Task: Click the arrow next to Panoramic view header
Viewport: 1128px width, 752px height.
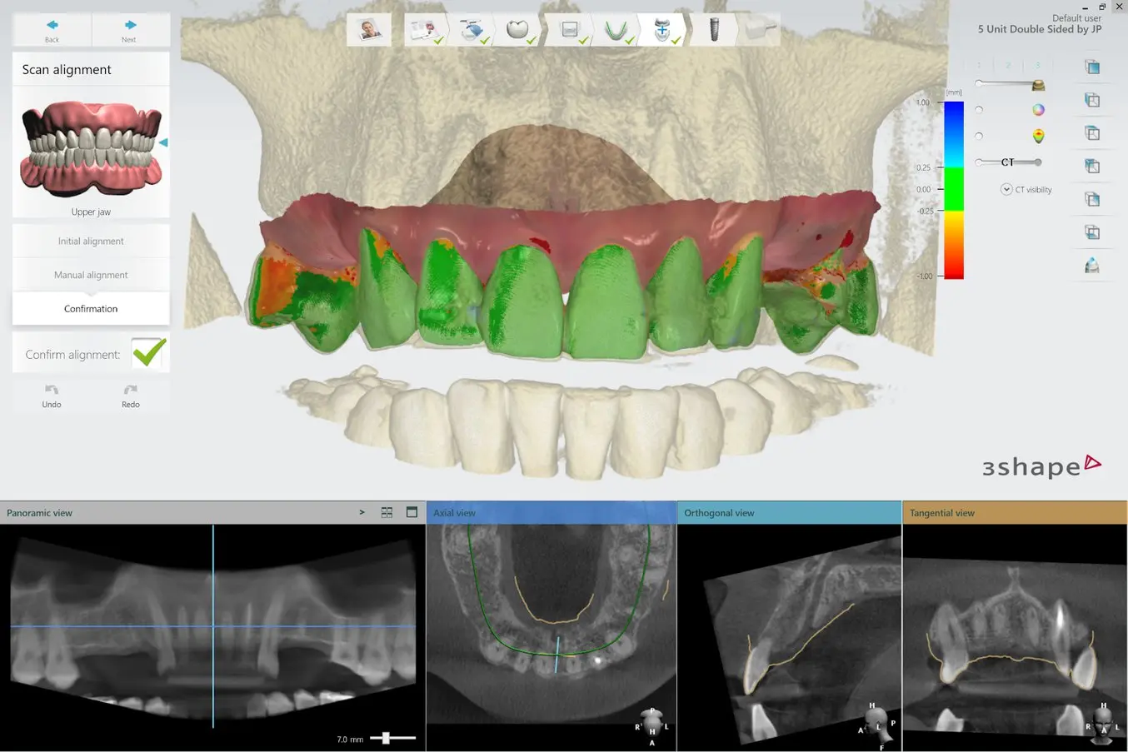Action: 362,512
